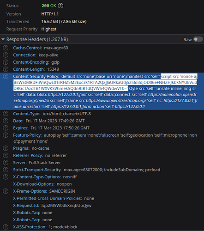This screenshot has height=231, width=204.
Task: Open help icon for X-Frame-Options header
Action: pyautogui.click(x=6, y=191)
